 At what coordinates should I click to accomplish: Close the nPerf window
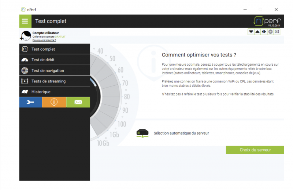pyautogui.click(x=276, y=9)
